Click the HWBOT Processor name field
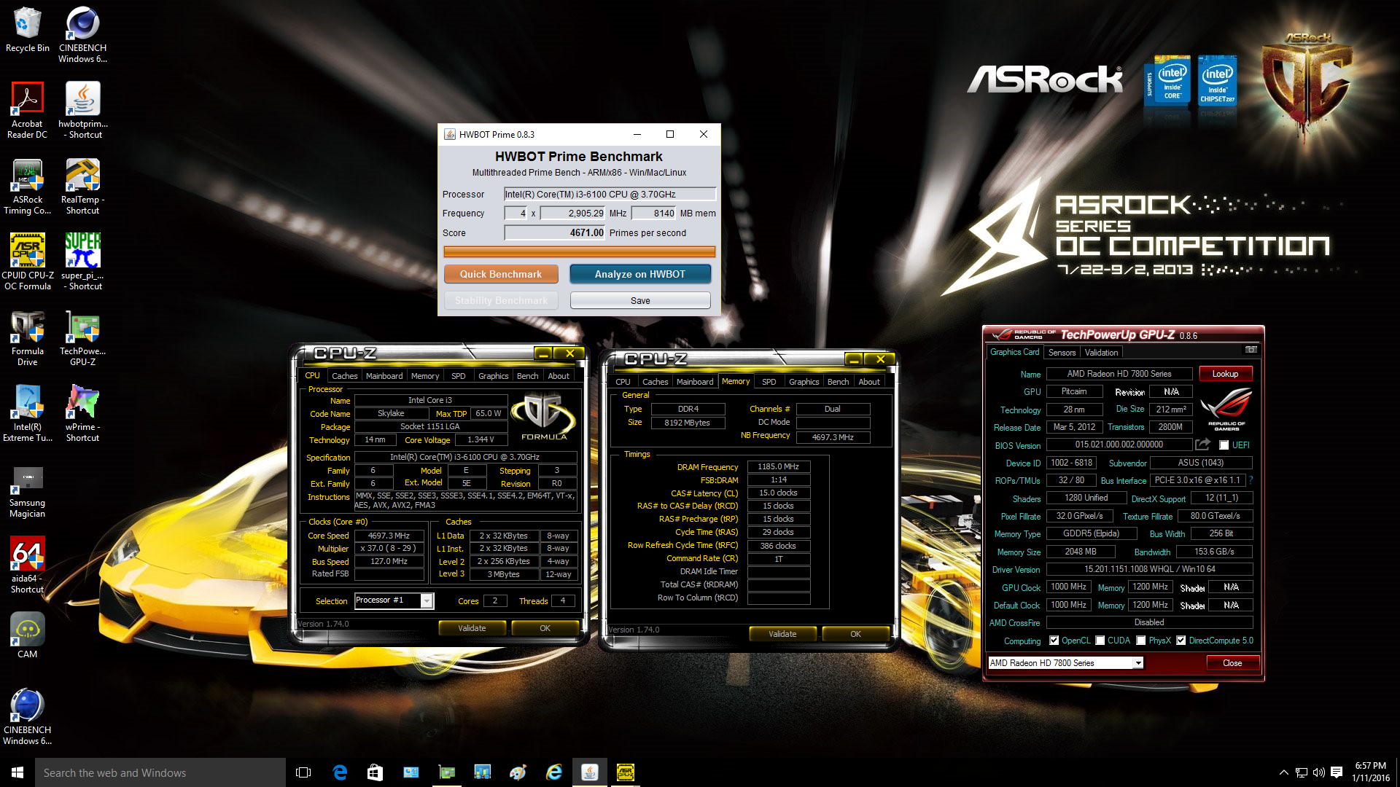Screen dimensions: 1400x787 pyautogui.click(x=610, y=195)
